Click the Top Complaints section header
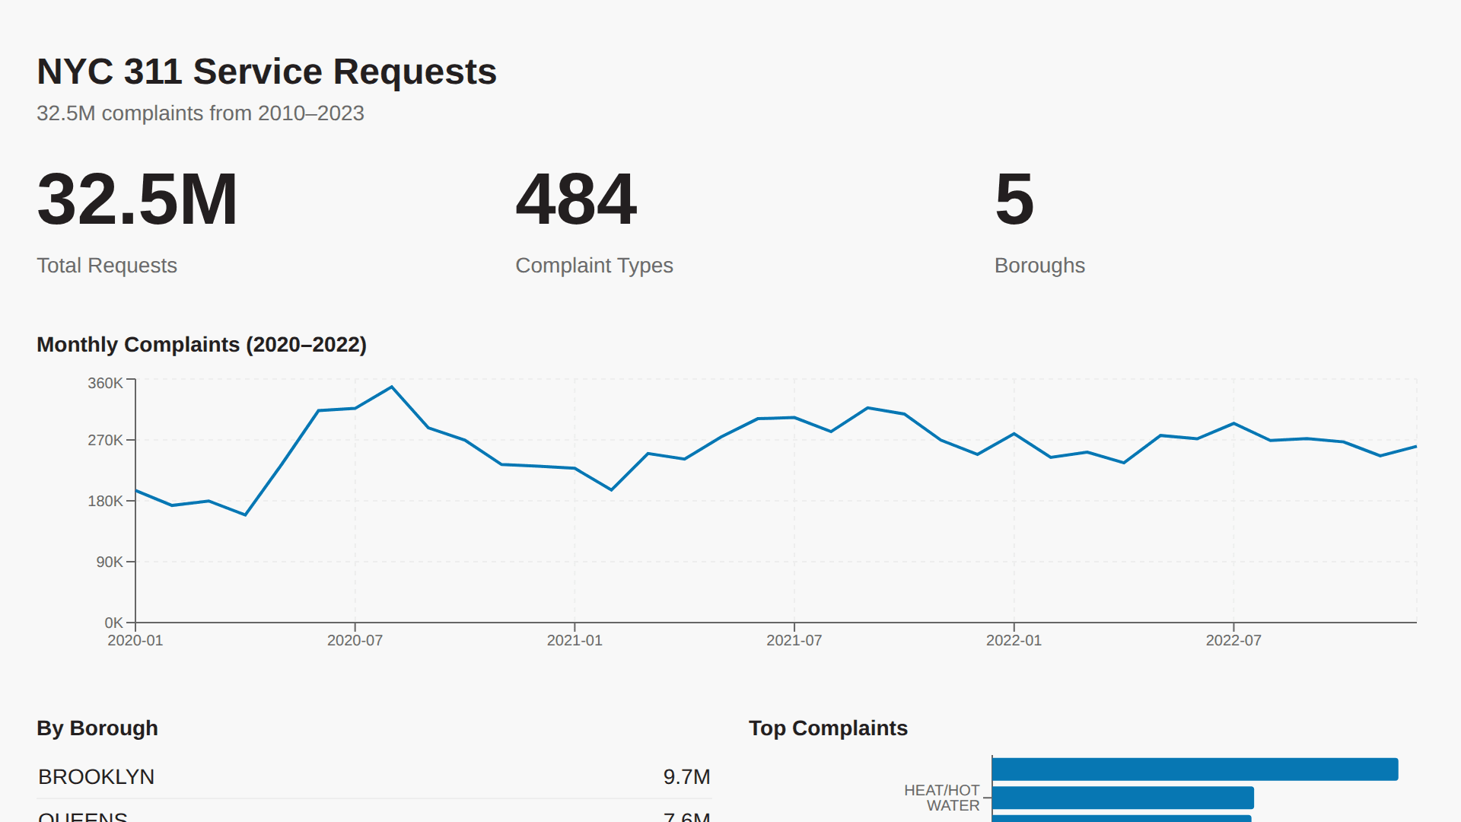The width and height of the screenshot is (1461, 822). tap(828, 728)
